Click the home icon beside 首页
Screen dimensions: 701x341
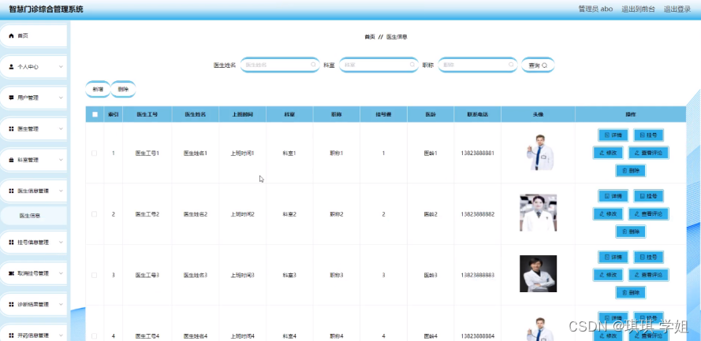[12, 35]
